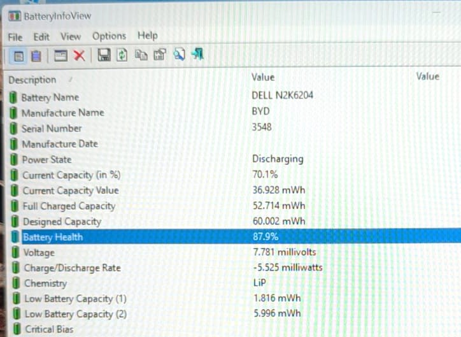Click the red X delete icon
The image size is (461, 337).
point(80,55)
